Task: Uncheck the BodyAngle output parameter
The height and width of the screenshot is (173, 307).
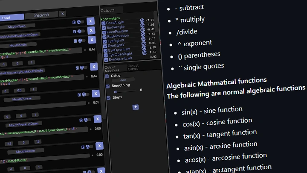Action: 104,28
